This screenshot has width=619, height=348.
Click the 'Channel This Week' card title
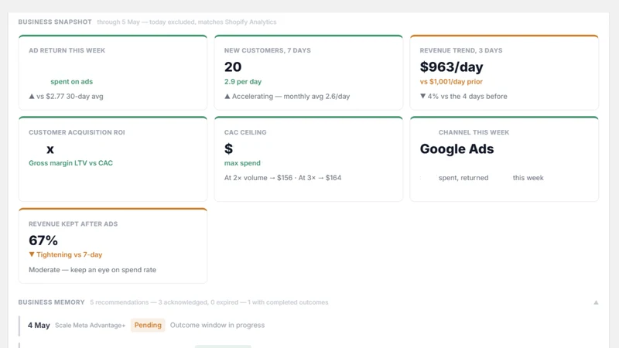[474, 132]
